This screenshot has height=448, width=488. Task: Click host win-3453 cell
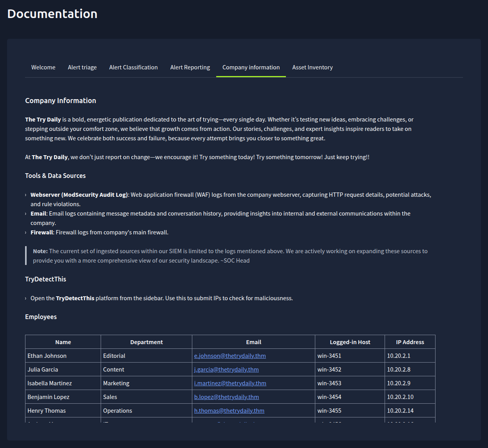coord(350,383)
